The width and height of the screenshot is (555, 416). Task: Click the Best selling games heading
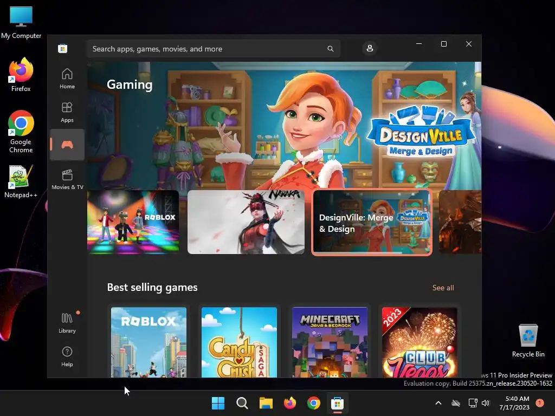click(152, 287)
